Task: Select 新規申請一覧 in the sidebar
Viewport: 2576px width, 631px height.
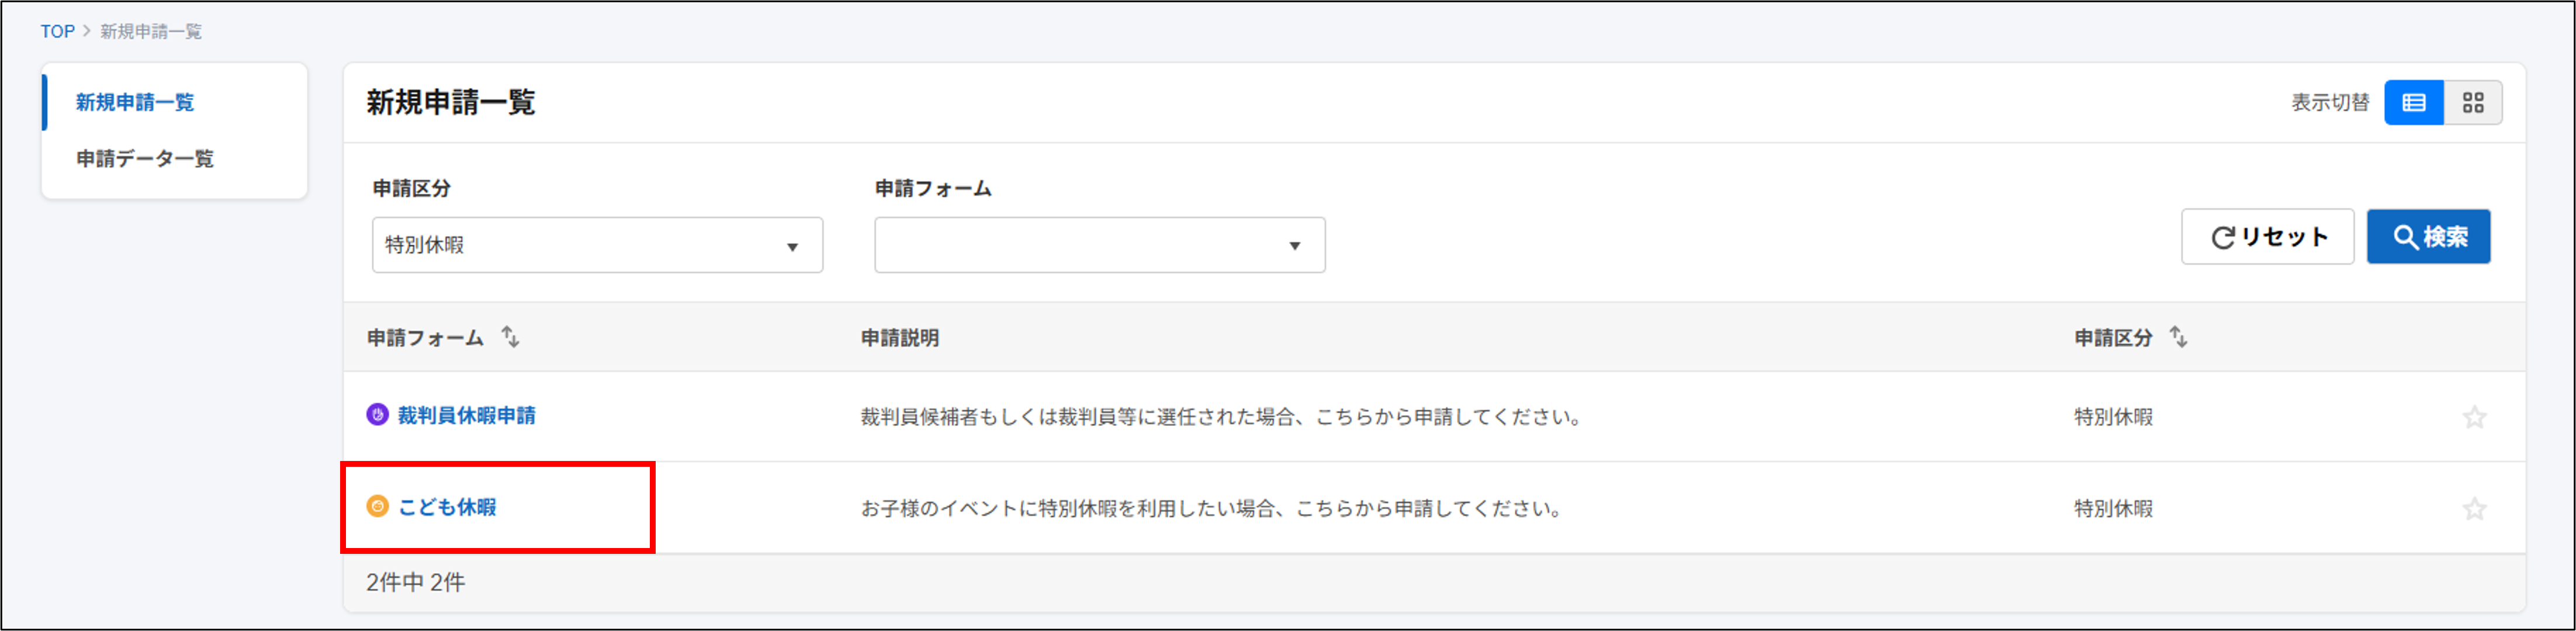Action: coord(135,101)
